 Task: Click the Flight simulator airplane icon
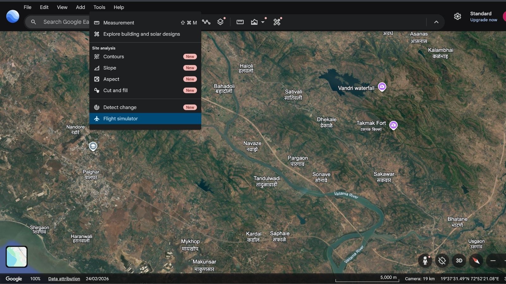pos(97,119)
